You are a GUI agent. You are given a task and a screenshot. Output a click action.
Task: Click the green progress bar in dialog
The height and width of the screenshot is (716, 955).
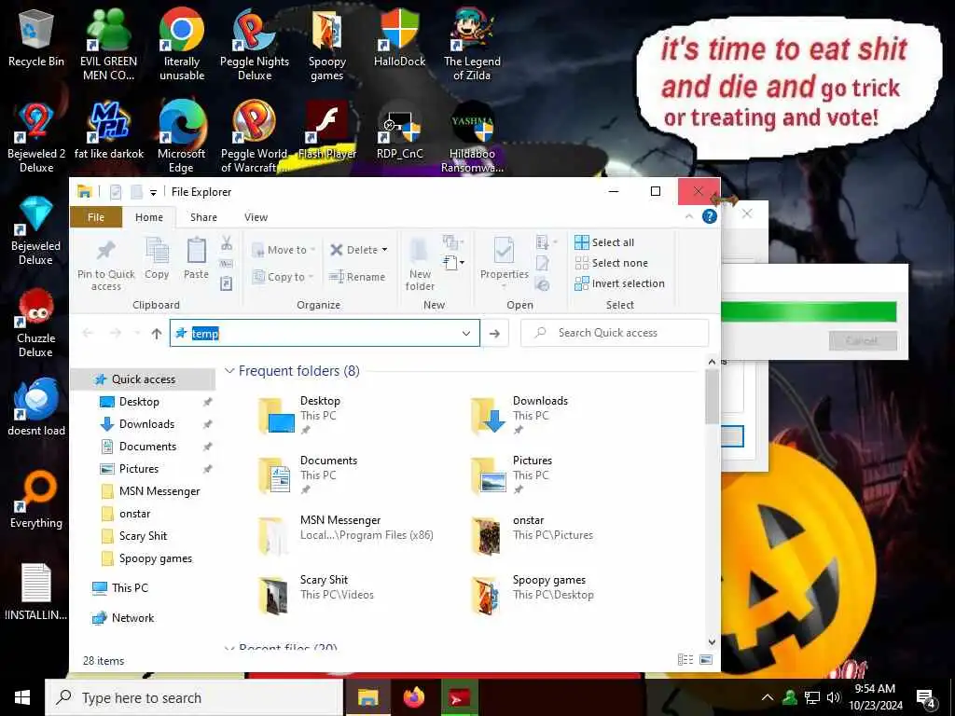[x=809, y=311]
